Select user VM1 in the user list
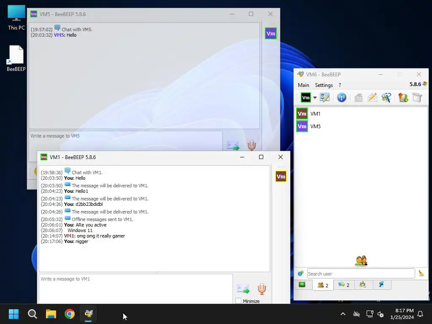Image resolution: width=432 pixels, height=324 pixels. pyautogui.click(x=361, y=114)
